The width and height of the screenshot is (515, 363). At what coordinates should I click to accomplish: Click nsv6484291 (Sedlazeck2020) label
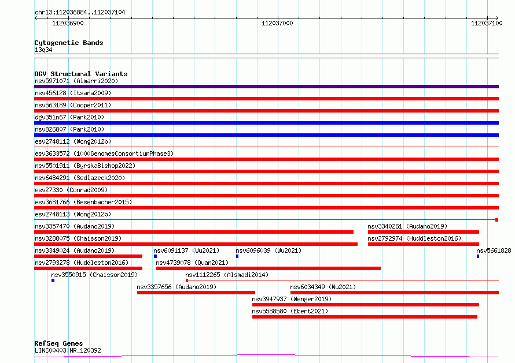(80, 178)
